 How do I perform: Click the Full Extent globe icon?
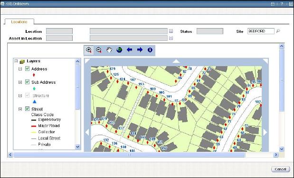[119, 50]
